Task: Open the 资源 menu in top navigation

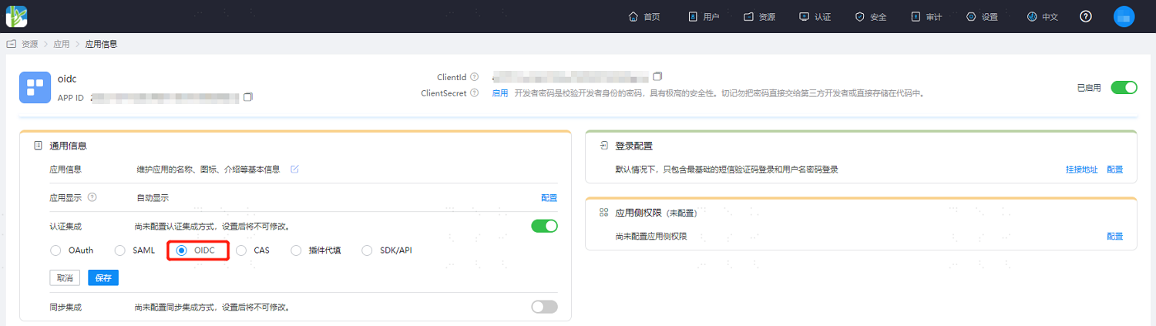Action: pyautogui.click(x=759, y=16)
